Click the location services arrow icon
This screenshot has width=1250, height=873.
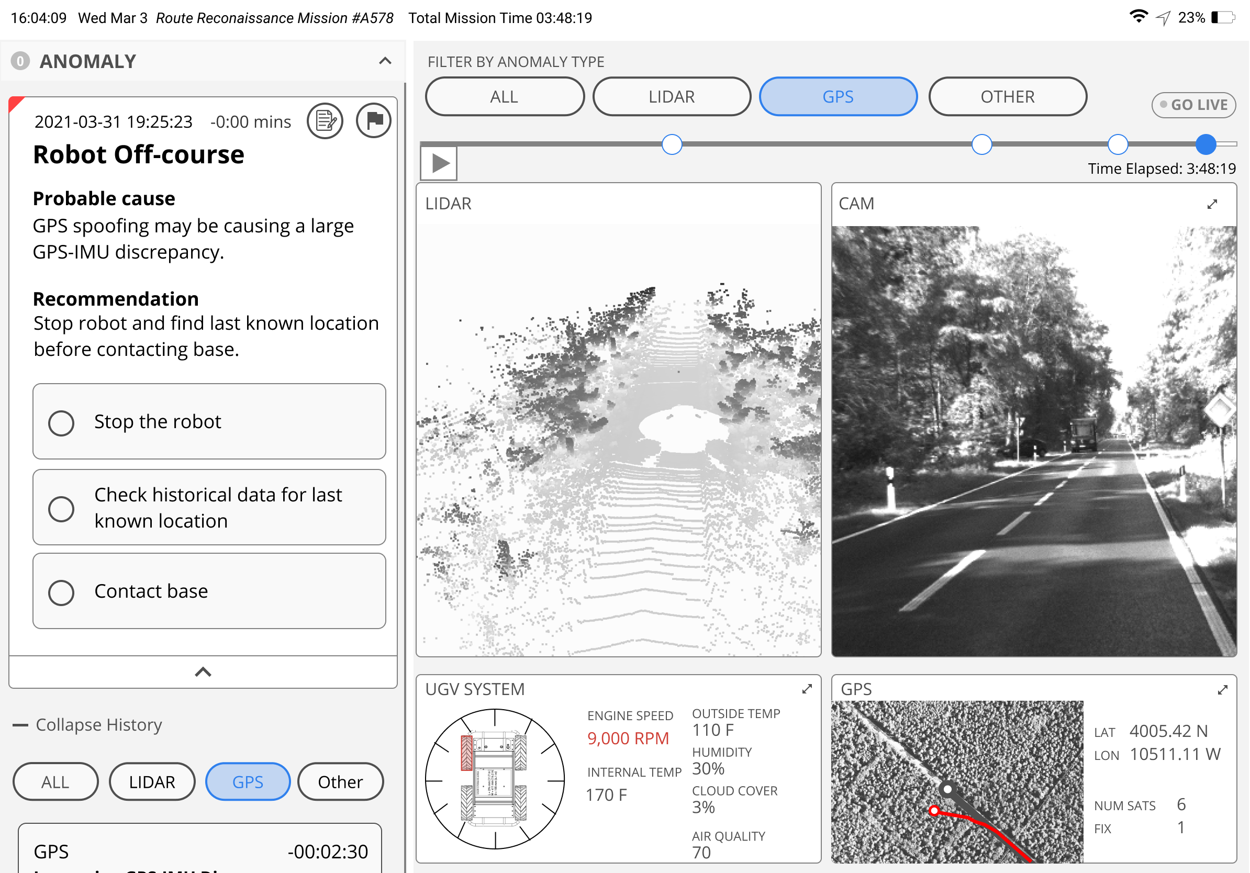(1163, 18)
